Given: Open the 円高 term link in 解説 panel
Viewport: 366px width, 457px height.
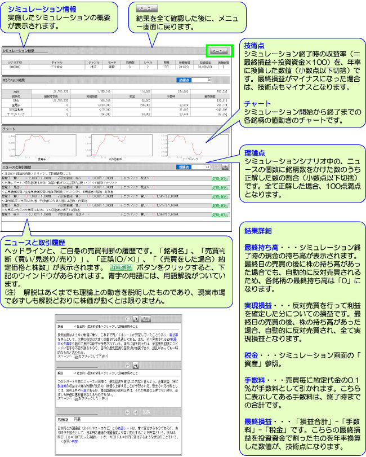Looking at the screenshot, I should pos(83,390).
